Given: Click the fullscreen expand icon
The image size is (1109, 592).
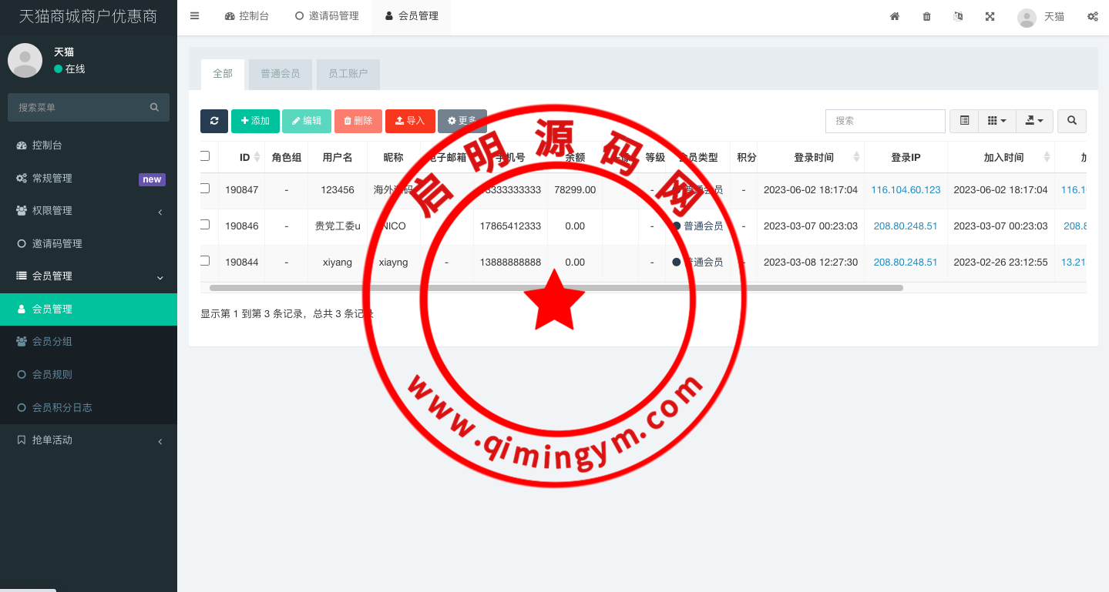Looking at the screenshot, I should pos(990,16).
